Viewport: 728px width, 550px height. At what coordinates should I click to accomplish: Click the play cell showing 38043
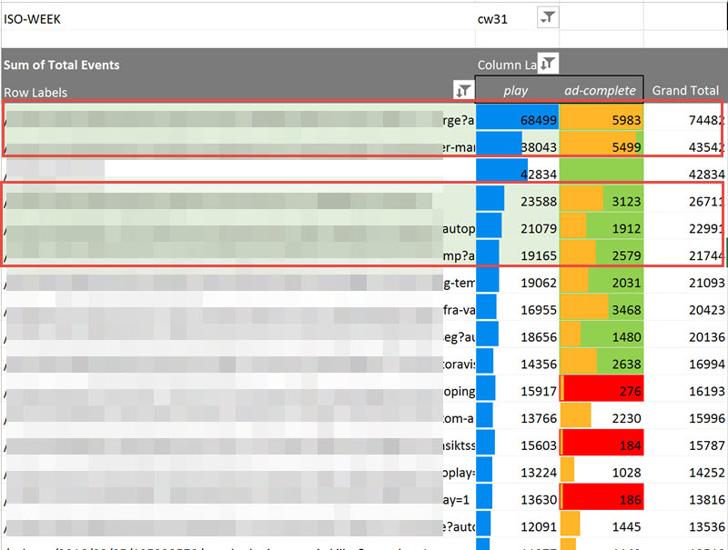pyautogui.click(x=516, y=146)
